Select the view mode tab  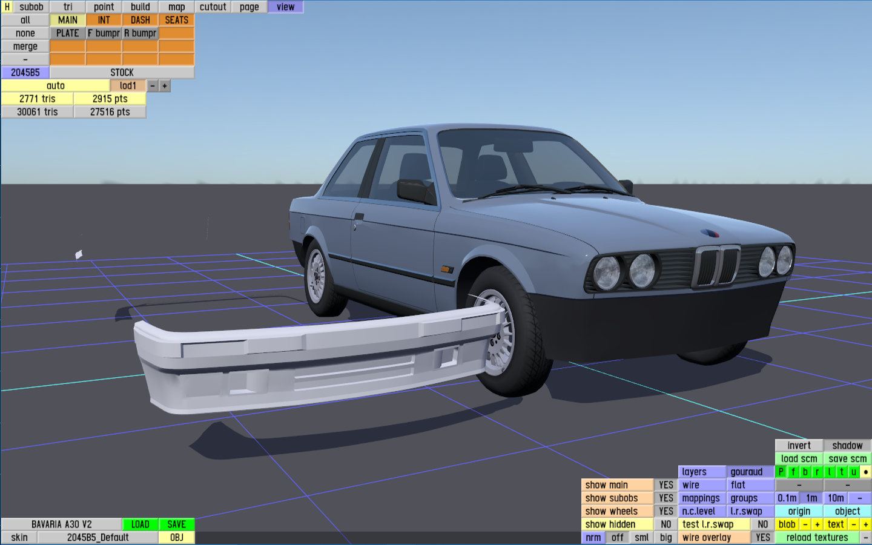click(286, 7)
